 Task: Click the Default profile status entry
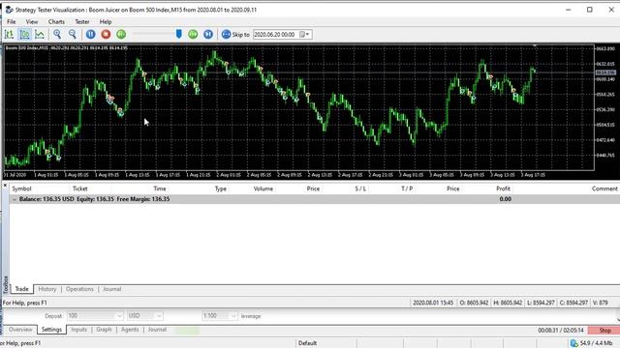click(307, 343)
